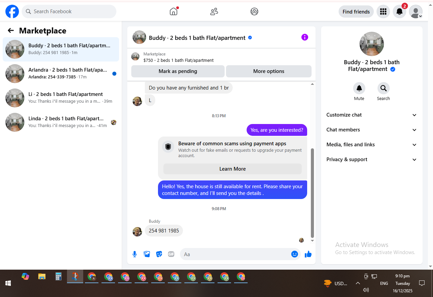This screenshot has height=297, width=433.
Task: Open the Arlandra conversation in the list
Action: point(61,74)
